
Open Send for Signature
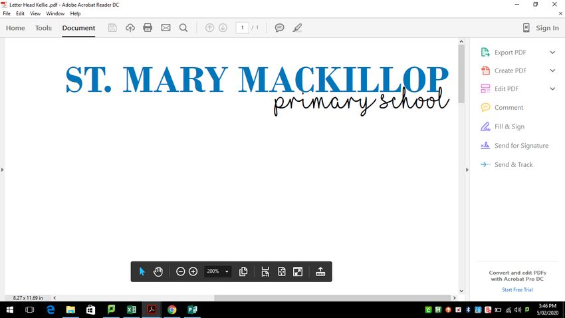pyautogui.click(x=521, y=146)
